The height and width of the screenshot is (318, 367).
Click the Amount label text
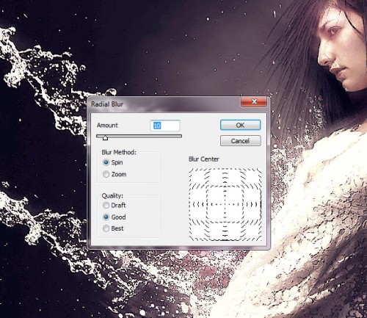coord(107,126)
